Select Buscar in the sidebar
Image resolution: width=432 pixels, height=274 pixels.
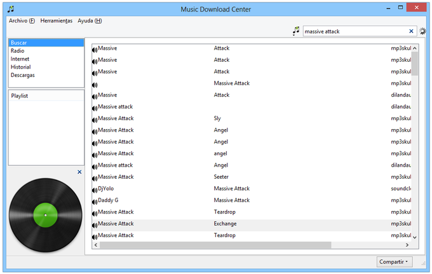pyautogui.click(x=46, y=43)
